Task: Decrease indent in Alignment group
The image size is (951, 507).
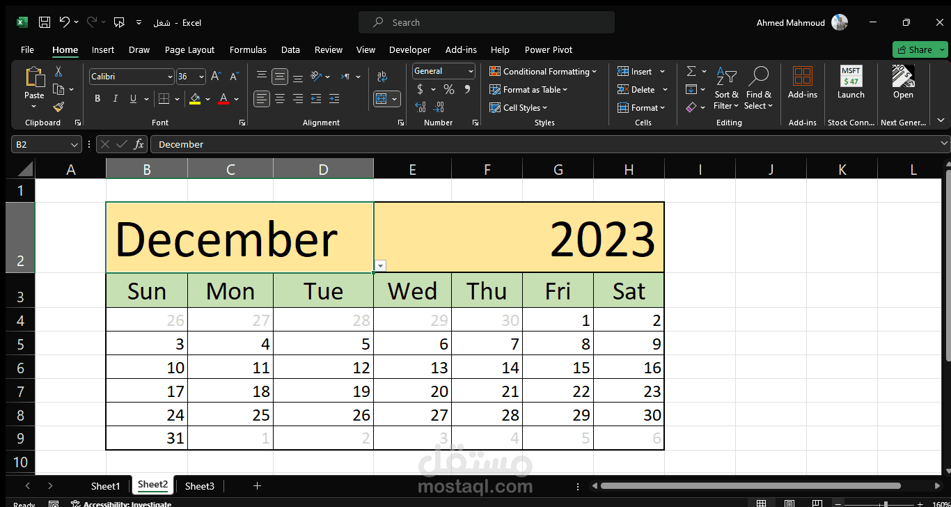Action: coord(316,99)
